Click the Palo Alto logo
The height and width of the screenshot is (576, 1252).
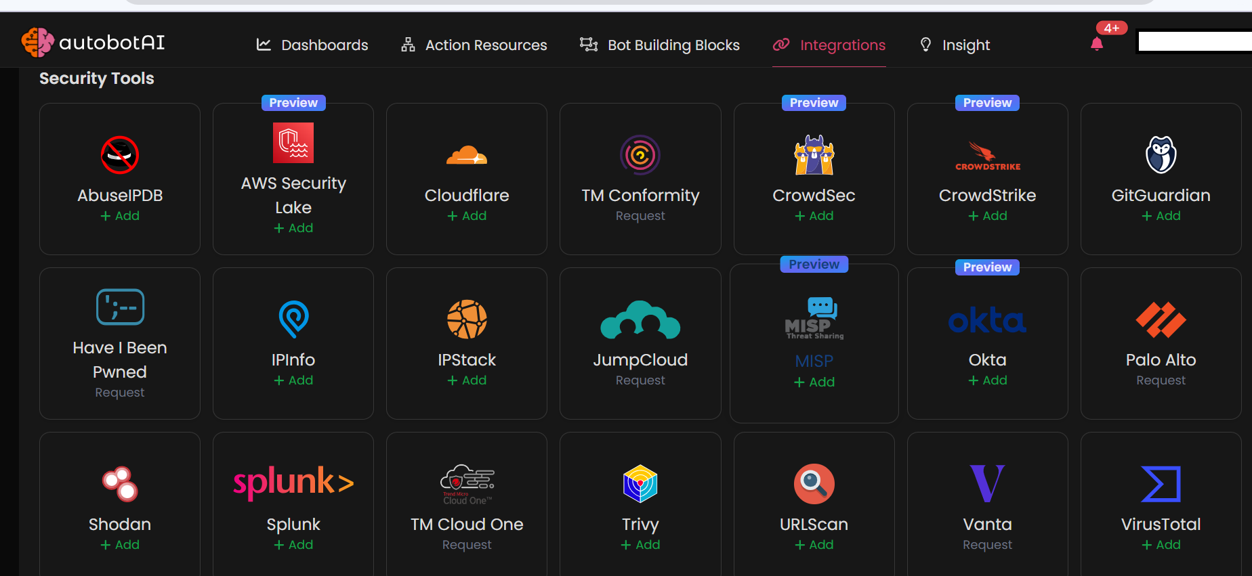(x=1161, y=319)
